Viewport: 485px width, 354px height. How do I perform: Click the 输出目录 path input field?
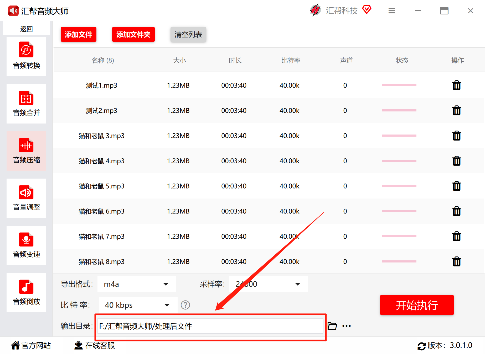210,326
